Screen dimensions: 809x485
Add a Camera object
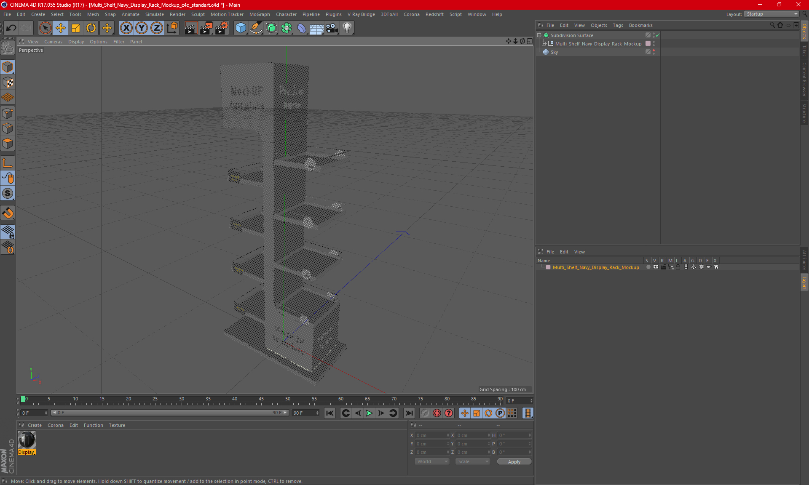click(332, 28)
